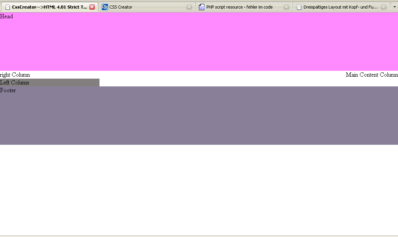This screenshot has height=237, width=398.
Task: Close the active CssCreator HTML 4.01 tab
Action: (x=92, y=7)
